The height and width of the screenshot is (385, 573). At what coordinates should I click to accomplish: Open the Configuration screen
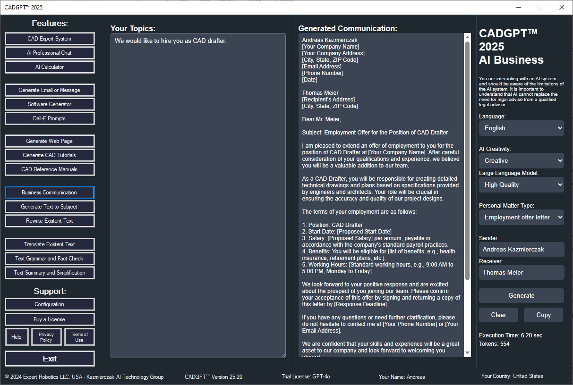pyautogui.click(x=50, y=304)
